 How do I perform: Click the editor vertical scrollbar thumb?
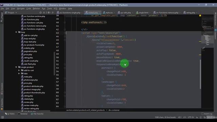pyautogui.click(x=200, y=74)
